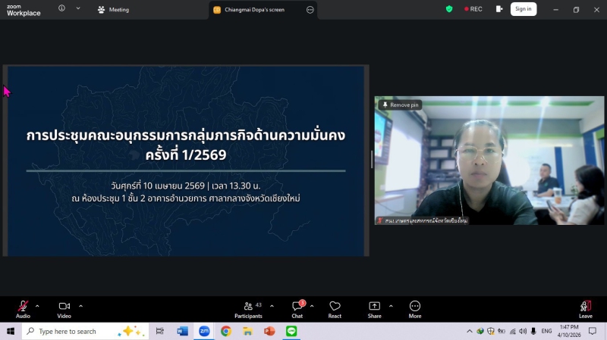Click the Share screen icon
The width and height of the screenshot is (607, 340).
[x=375, y=307]
